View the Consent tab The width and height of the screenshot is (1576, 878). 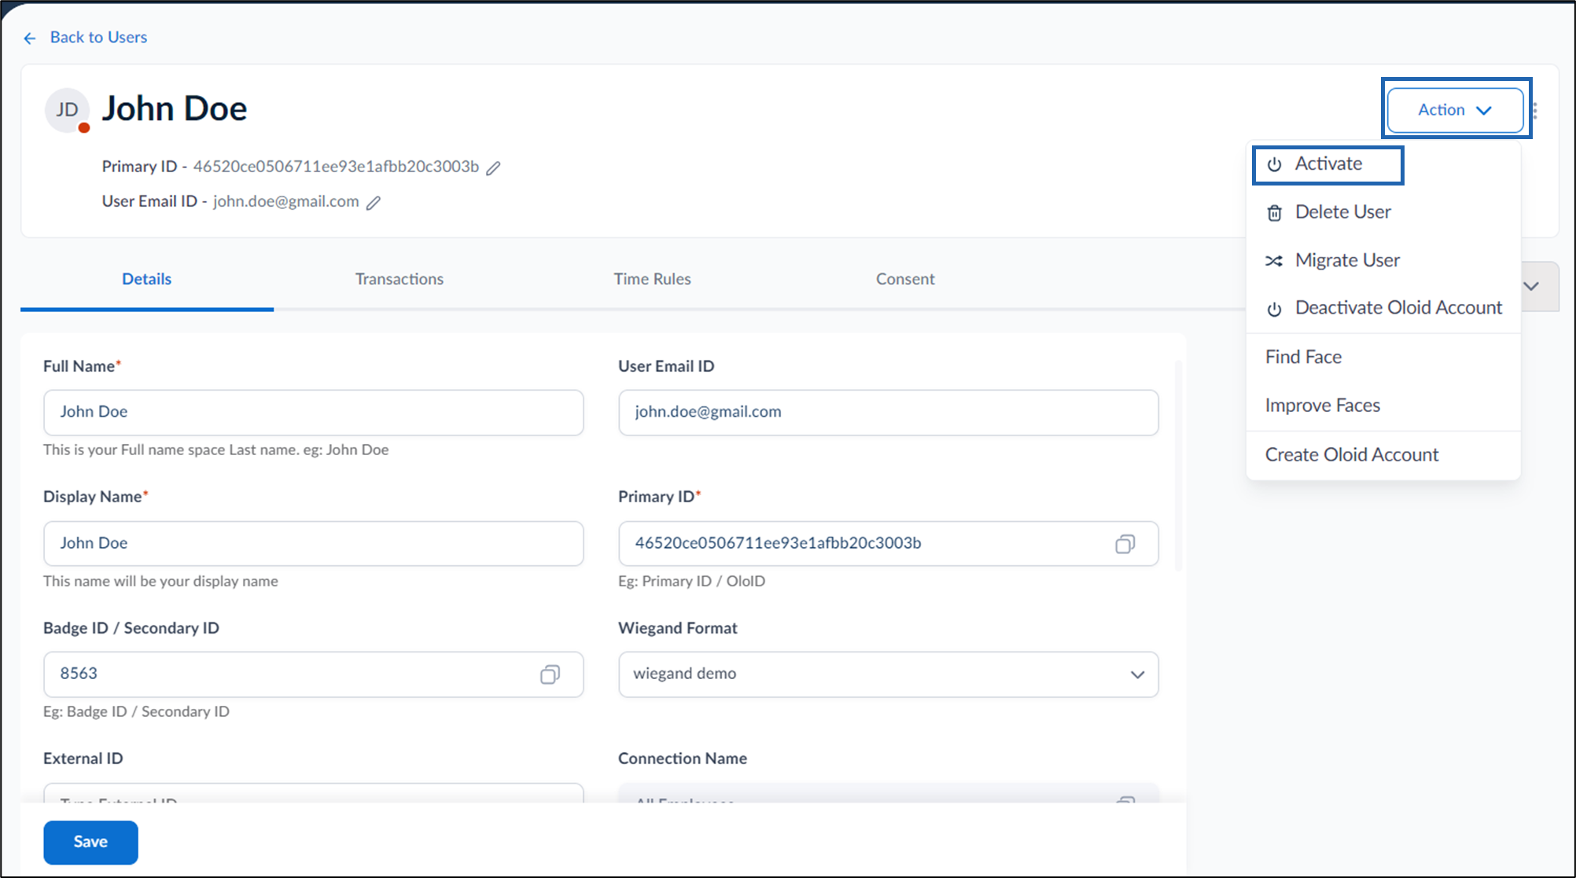pyautogui.click(x=905, y=279)
